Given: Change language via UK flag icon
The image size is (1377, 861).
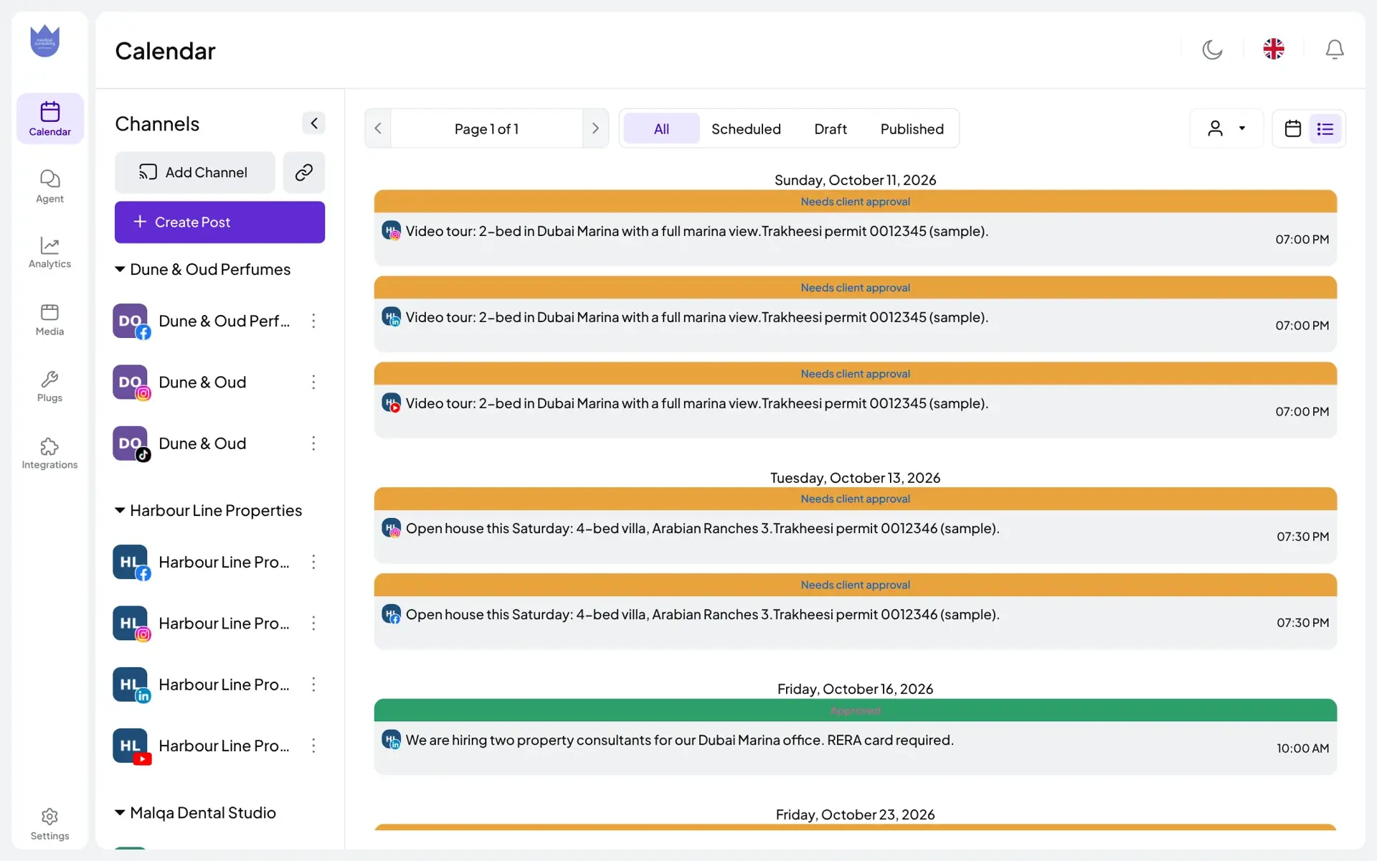Looking at the screenshot, I should point(1274,49).
